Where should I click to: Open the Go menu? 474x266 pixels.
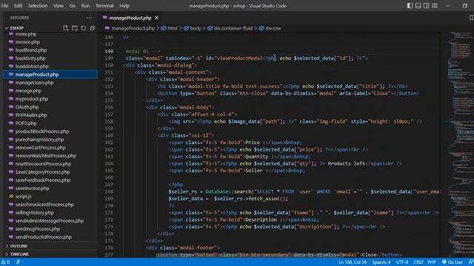[x=73, y=6]
